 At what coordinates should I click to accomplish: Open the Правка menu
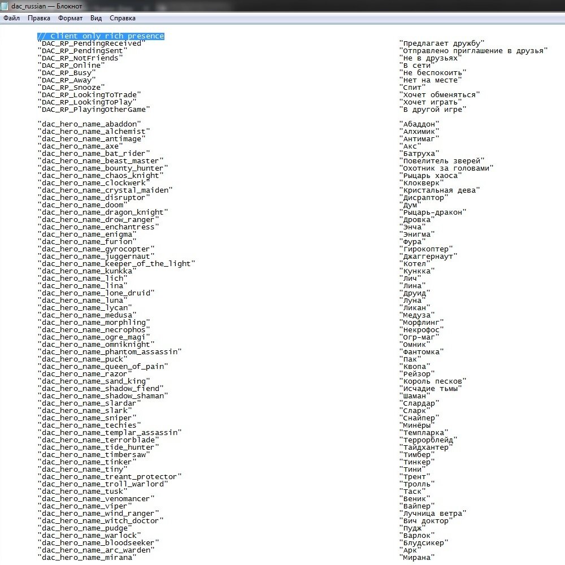click(39, 18)
